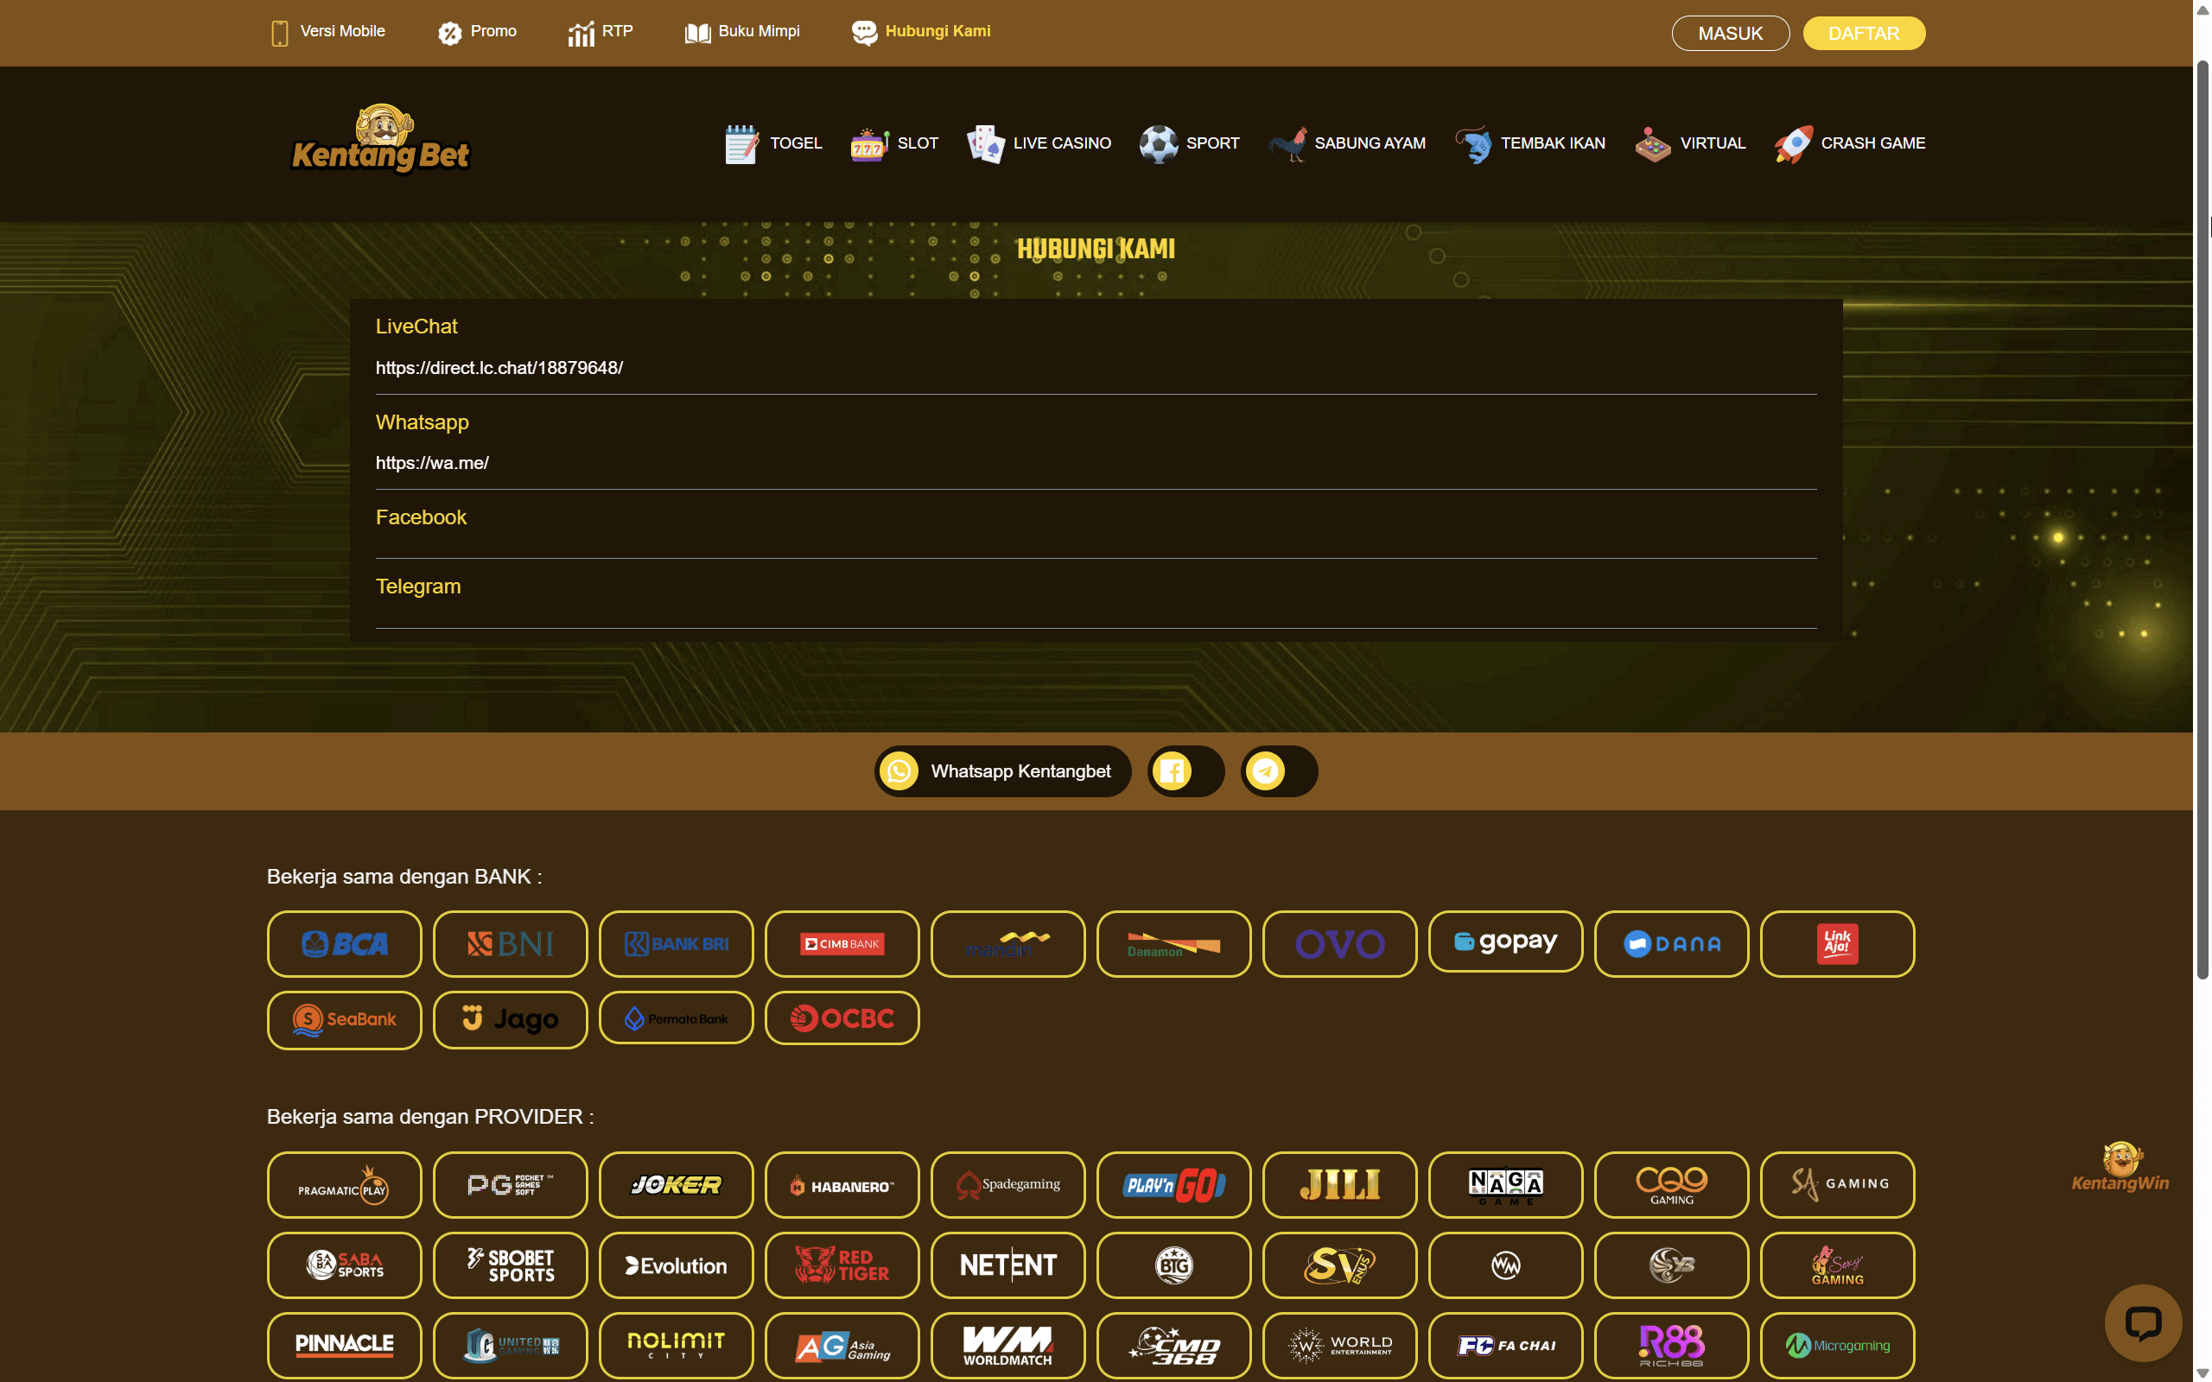The image size is (2212, 1382).
Task: Click the CIMB BANK logo
Action: click(842, 944)
